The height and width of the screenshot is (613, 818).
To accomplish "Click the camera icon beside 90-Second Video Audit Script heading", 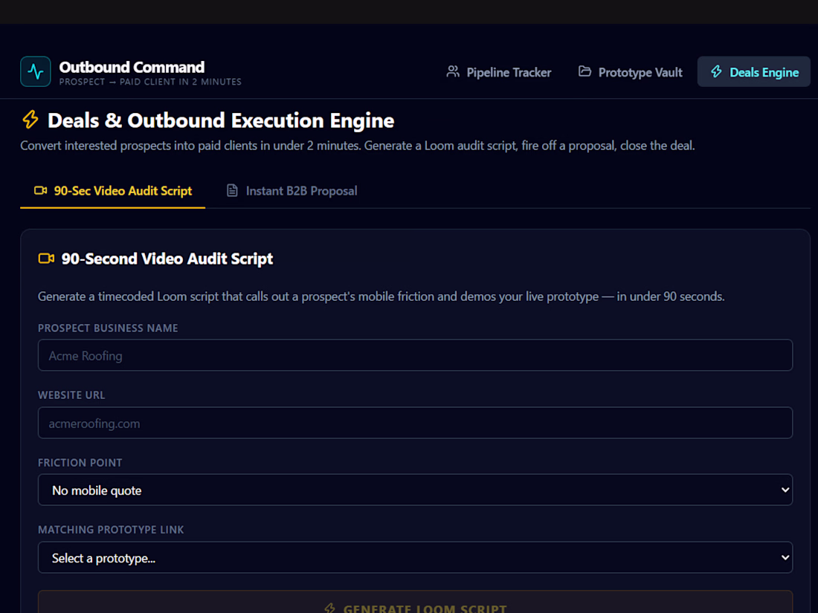I will 46,259.
